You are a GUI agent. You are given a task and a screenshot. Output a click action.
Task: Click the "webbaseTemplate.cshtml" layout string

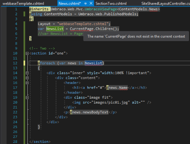pyautogui.click(x=83, y=24)
